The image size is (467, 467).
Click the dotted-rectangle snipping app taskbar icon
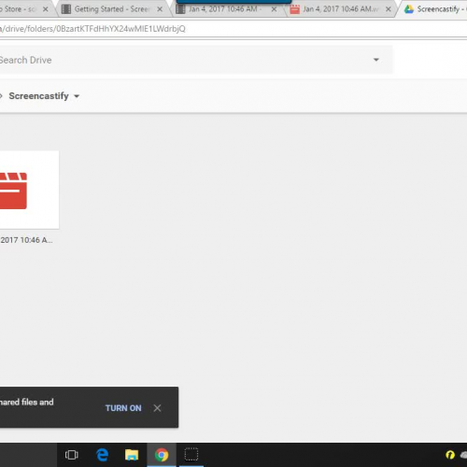click(x=191, y=455)
